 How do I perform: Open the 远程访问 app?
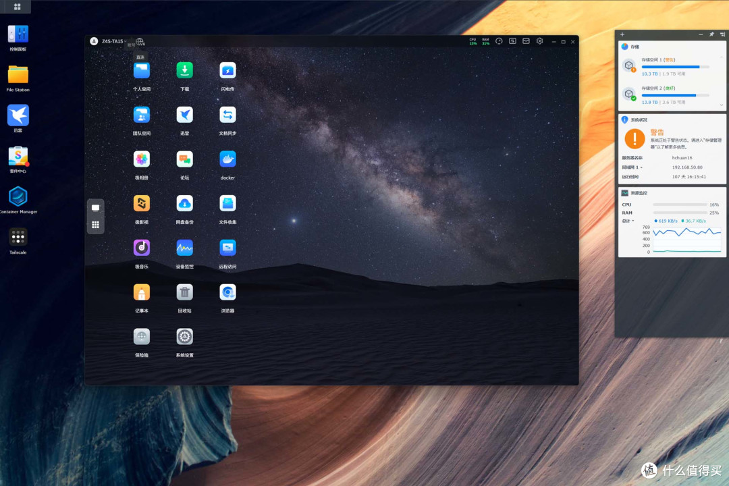click(227, 248)
